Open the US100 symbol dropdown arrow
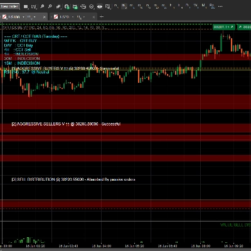The image size is (251, 251). coord(23,17)
